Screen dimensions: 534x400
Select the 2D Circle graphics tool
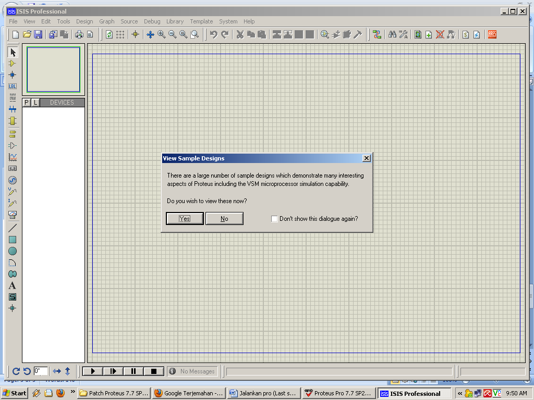point(13,251)
